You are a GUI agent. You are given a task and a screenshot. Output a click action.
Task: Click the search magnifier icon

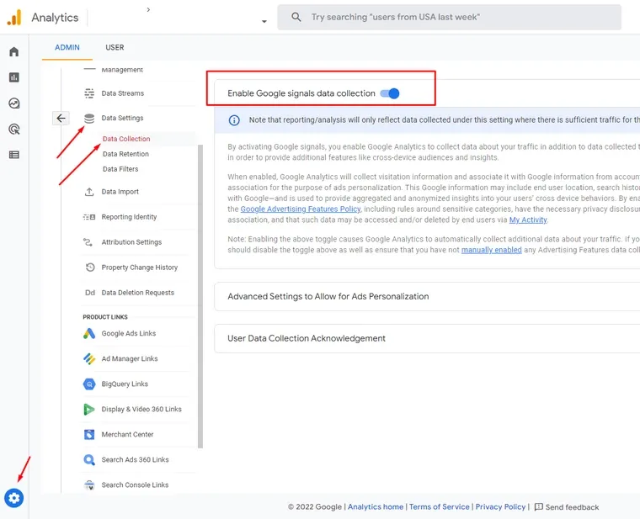(x=296, y=17)
